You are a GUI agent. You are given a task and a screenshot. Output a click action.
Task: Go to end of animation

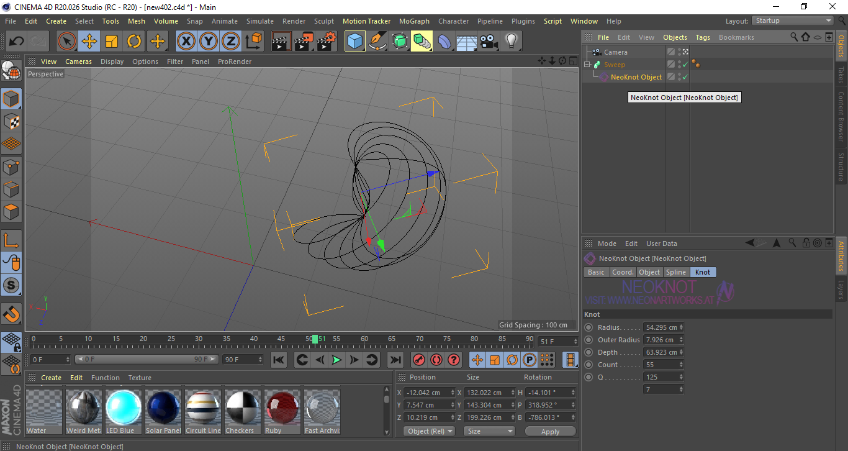pos(395,360)
